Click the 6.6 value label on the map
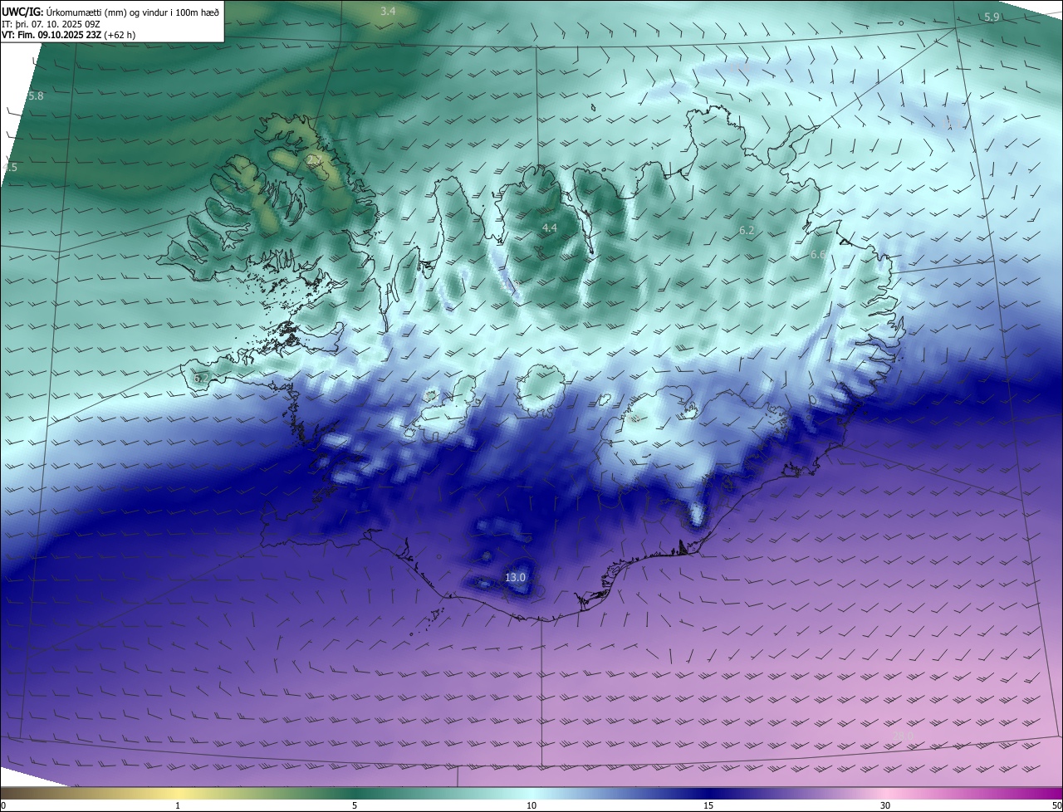Screen dimensions: 1063x812 click(818, 255)
